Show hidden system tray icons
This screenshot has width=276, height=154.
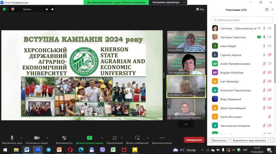coord(203,150)
